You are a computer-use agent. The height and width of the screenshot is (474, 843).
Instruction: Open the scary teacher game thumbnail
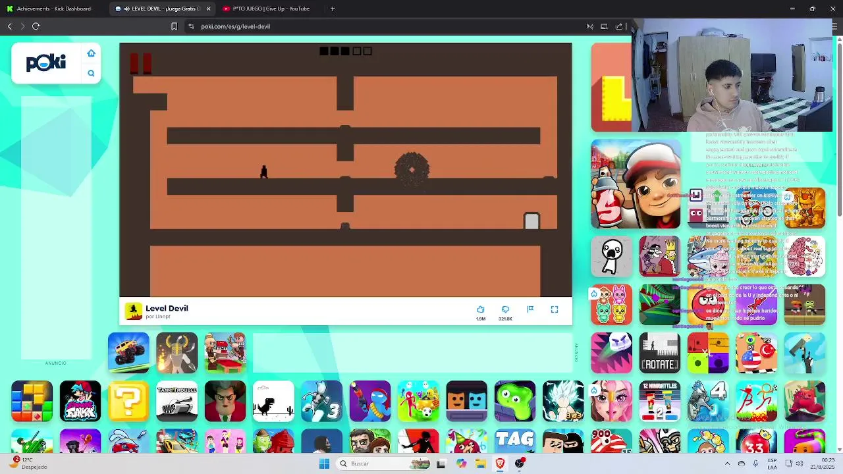tap(225, 401)
